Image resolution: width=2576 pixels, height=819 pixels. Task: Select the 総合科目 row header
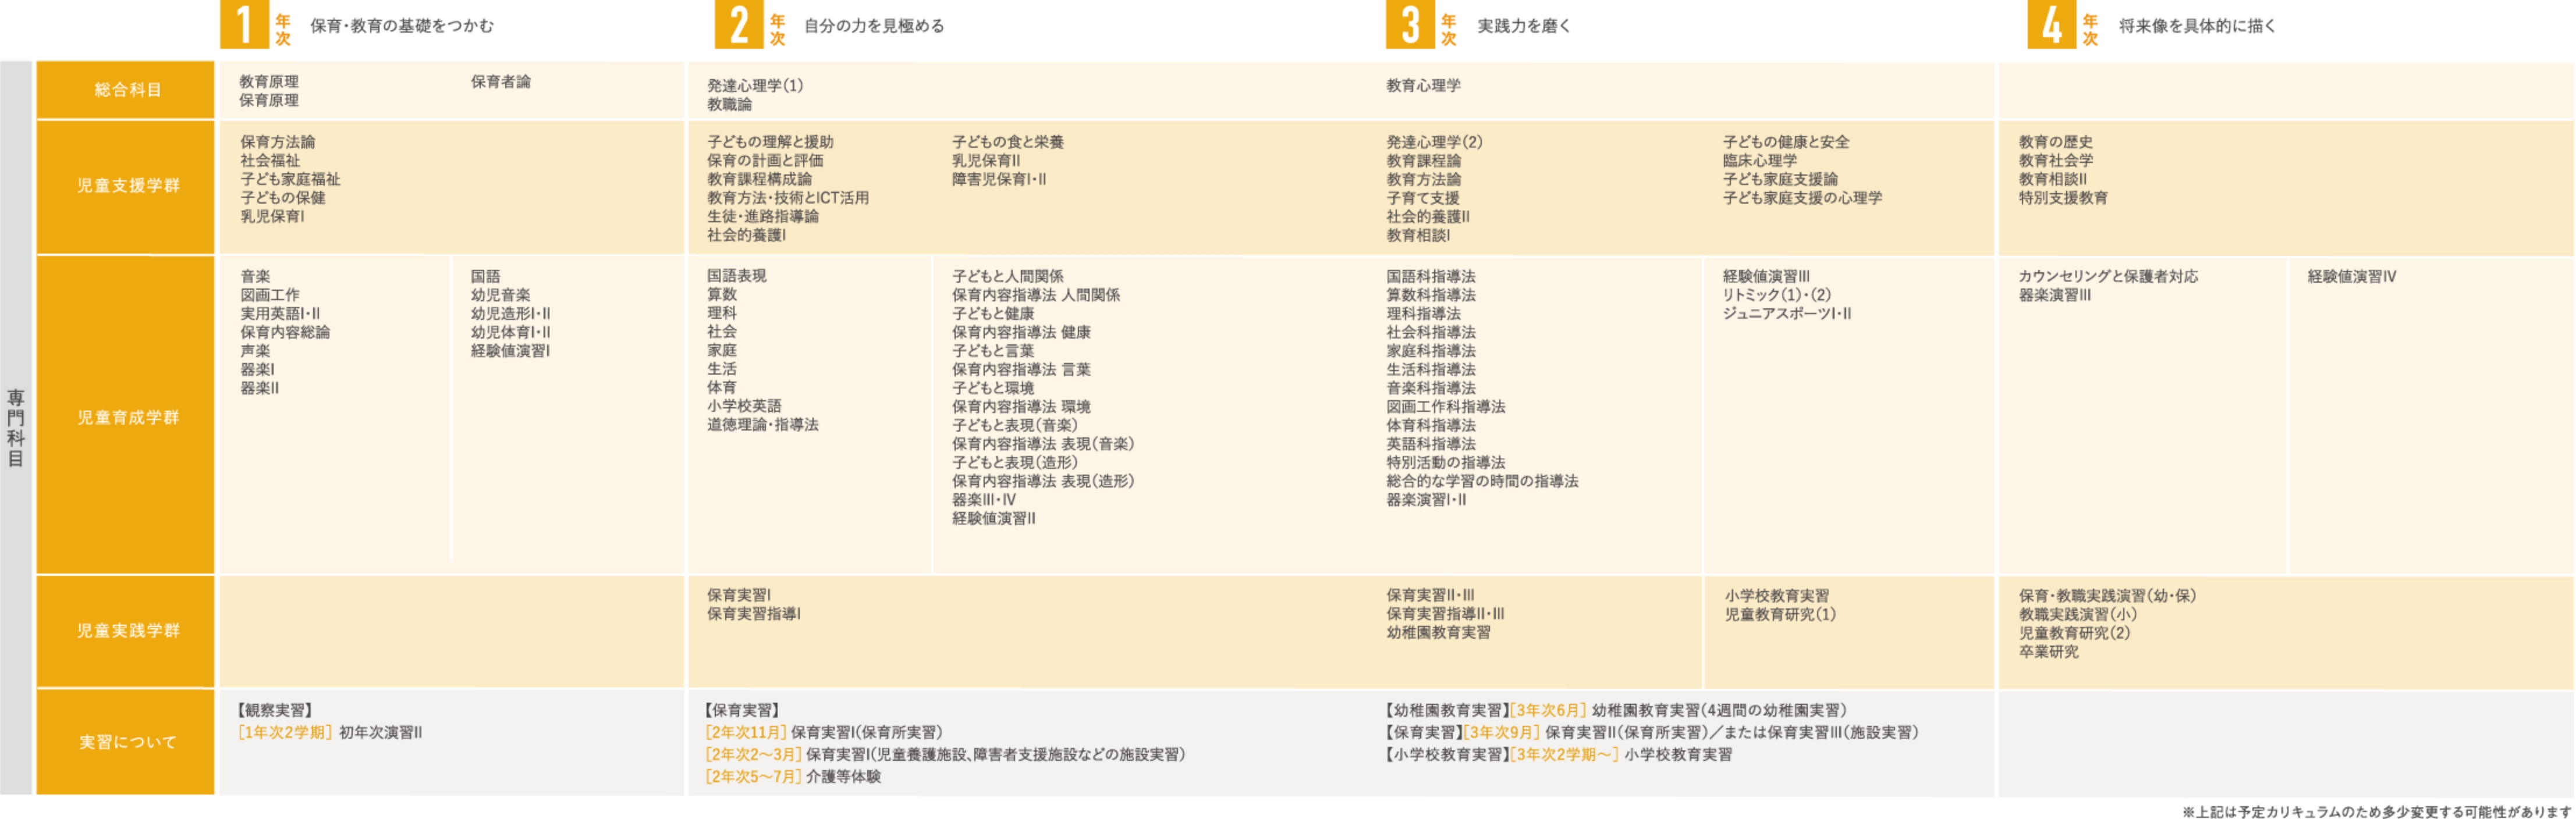pyautogui.click(x=126, y=90)
